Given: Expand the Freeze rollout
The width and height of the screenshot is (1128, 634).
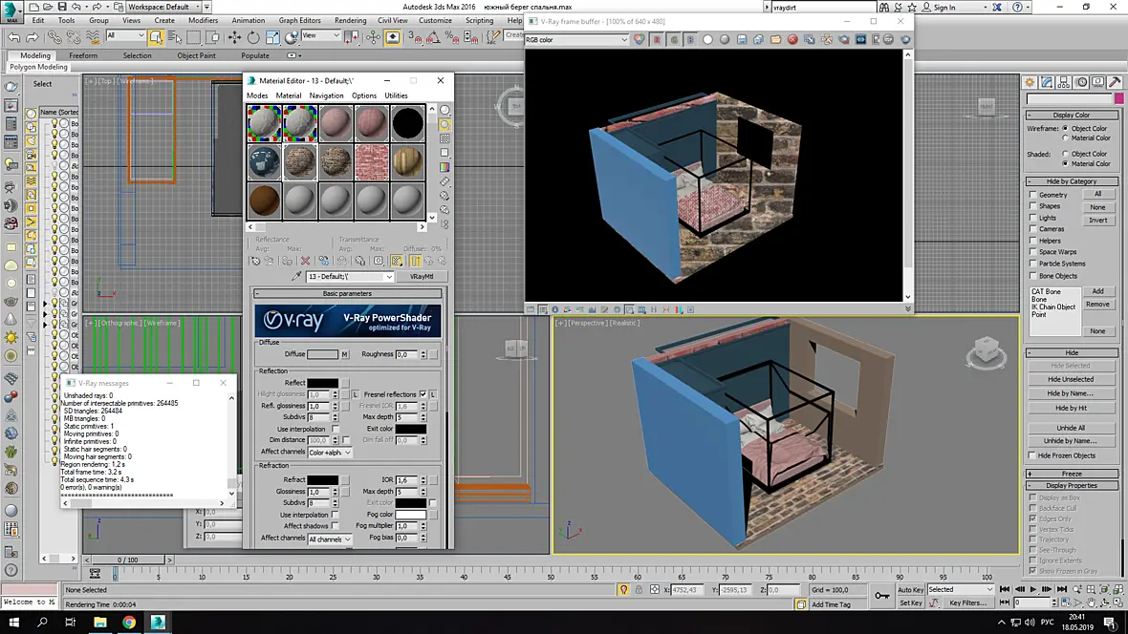Looking at the screenshot, I should tap(1072, 474).
